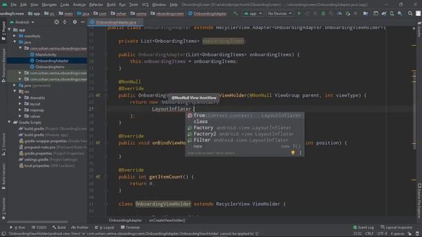Click onCreateViewHolder() in the bottom breadcrumb
422x237 pixels.
click(167, 221)
